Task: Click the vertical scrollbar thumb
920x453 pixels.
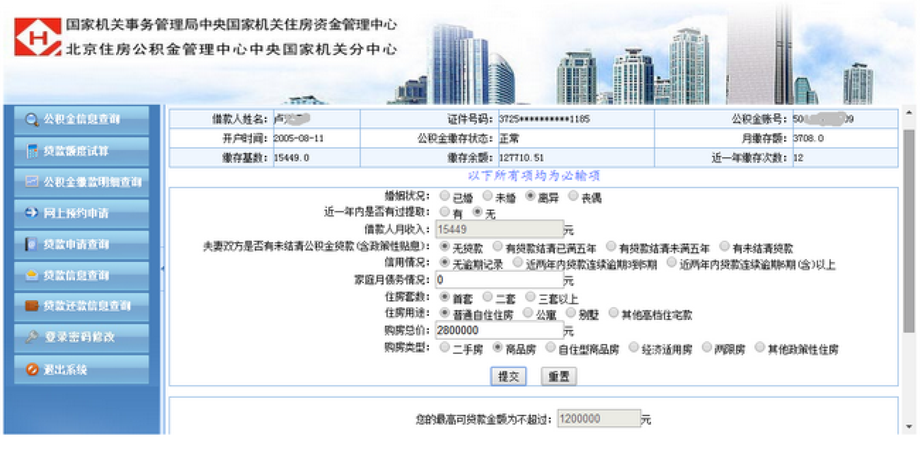Action: [x=909, y=231]
